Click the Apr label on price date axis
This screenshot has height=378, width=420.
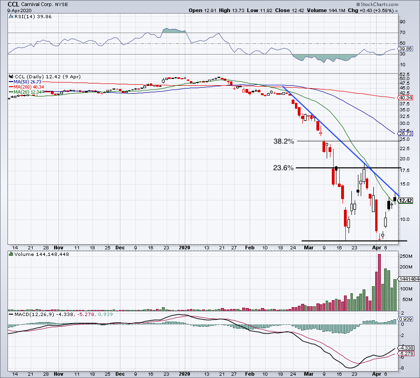pos(377,247)
